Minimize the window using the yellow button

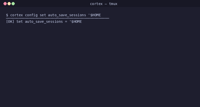[9, 4]
